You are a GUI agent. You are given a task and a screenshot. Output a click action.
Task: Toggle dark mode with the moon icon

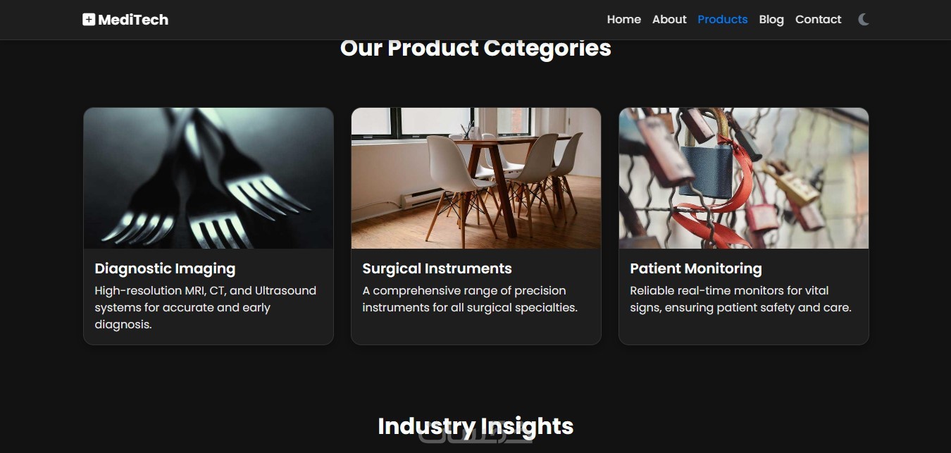pyautogui.click(x=864, y=20)
